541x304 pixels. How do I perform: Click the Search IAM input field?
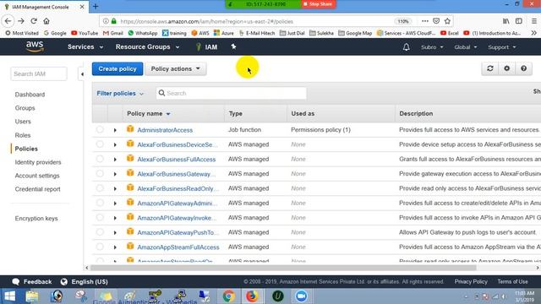[39, 73]
